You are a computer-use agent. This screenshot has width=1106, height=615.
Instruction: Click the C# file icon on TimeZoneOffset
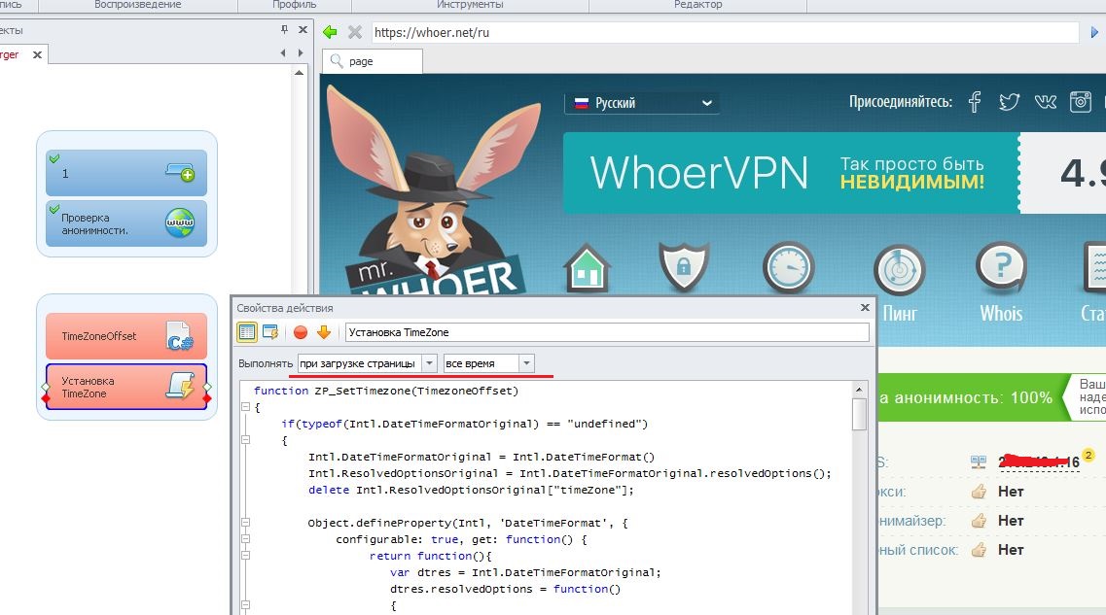click(179, 336)
